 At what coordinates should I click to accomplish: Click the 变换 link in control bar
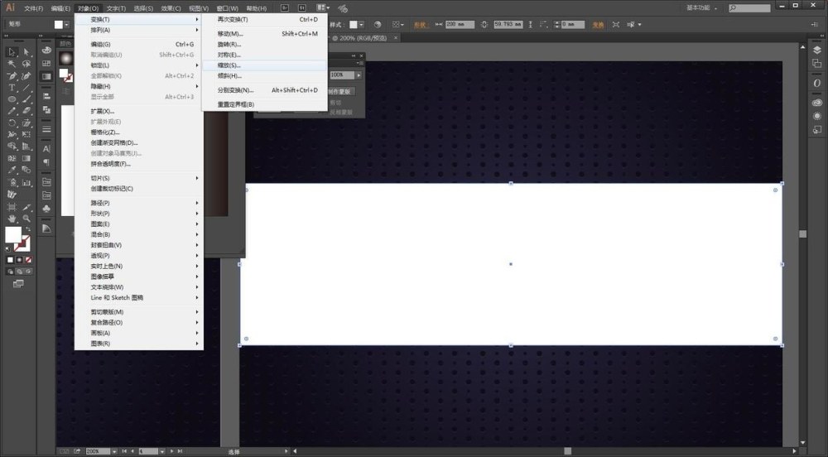pyautogui.click(x=598, y=25)
